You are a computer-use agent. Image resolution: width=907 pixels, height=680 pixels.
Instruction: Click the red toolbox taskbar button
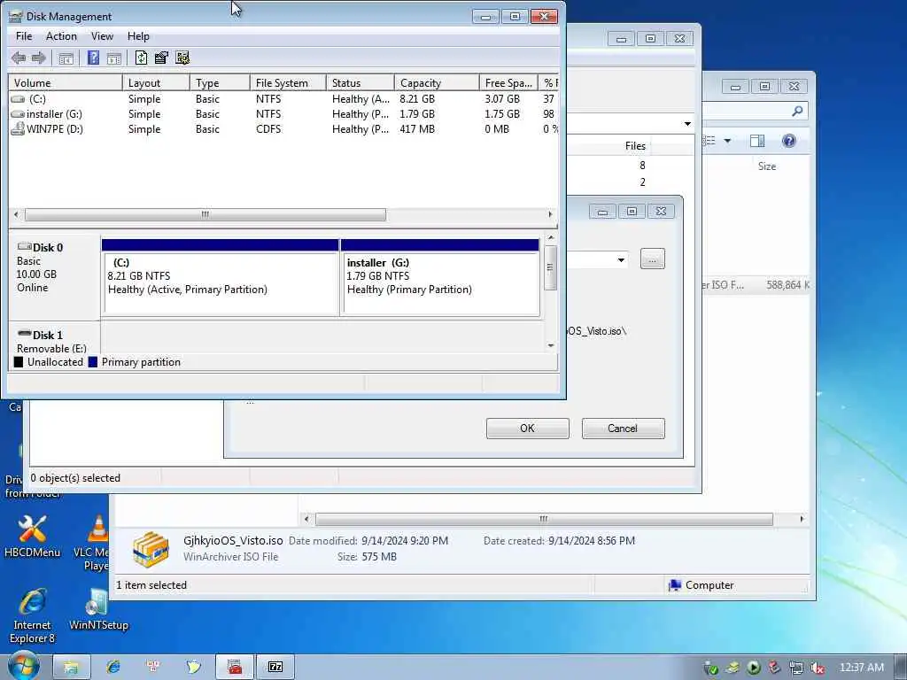[x=234, y=668]
